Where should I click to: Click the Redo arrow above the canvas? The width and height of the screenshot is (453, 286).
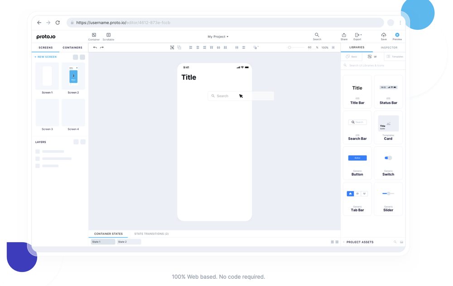click(x=101, y=47)
